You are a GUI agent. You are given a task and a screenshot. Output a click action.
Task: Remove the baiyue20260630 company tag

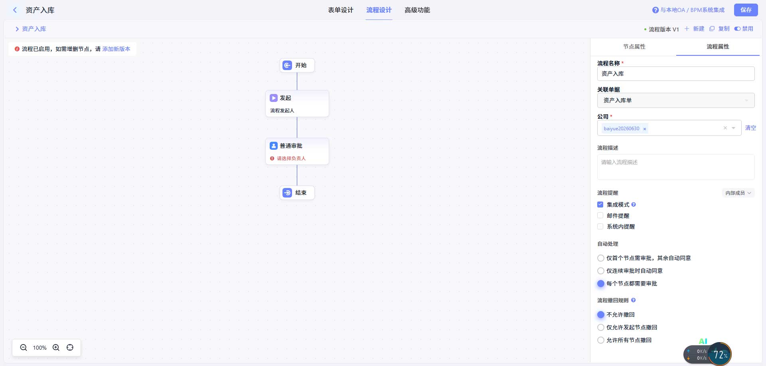(644, 129)
